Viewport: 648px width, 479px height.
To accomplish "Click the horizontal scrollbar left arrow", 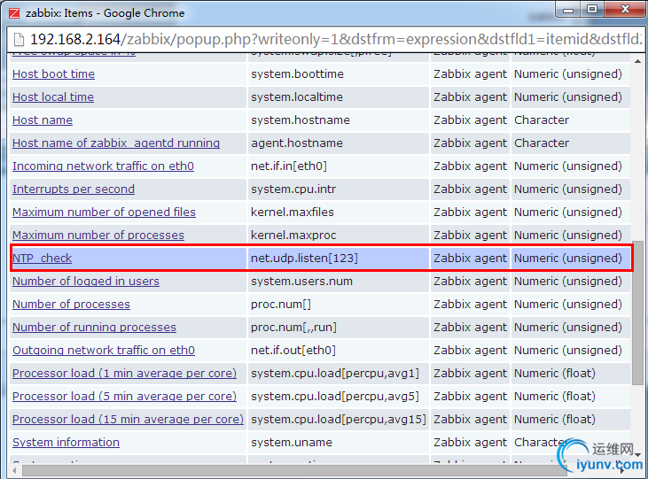I will click(14, 470).
